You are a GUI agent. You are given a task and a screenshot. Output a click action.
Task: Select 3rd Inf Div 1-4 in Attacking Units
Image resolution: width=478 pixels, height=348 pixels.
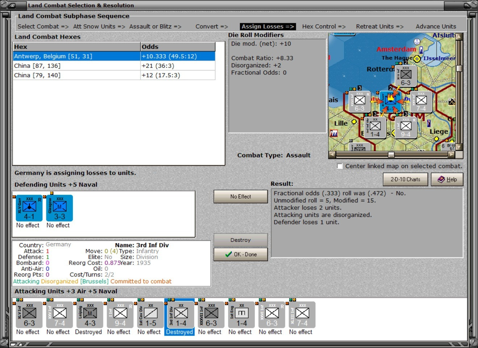181,315
